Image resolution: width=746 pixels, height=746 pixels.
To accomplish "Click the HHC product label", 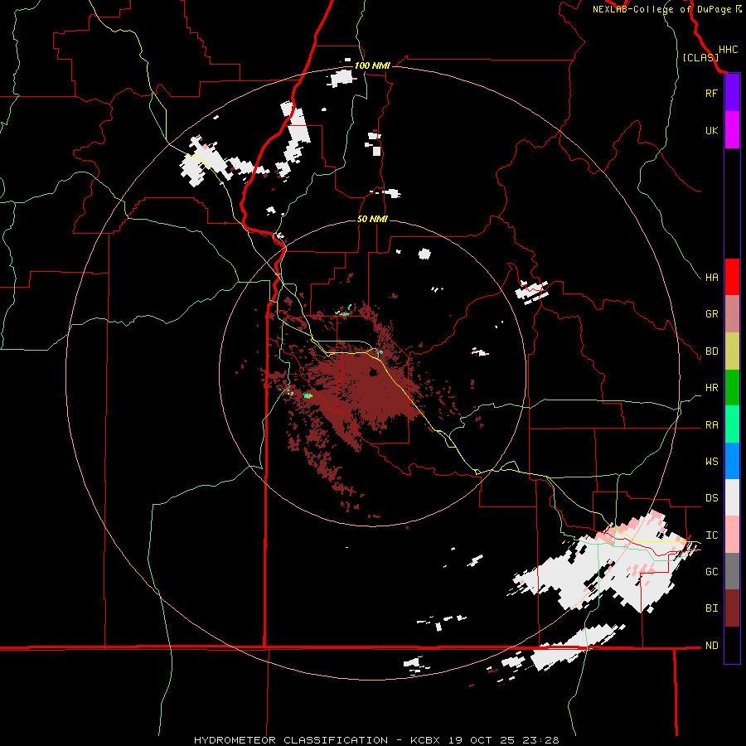I will coord(728,50).
